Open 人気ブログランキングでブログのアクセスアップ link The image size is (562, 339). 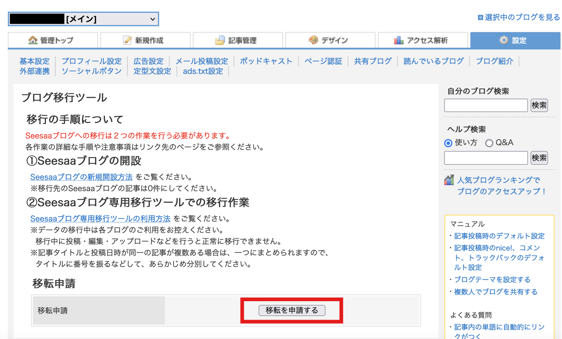pos(501,185)
